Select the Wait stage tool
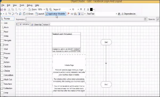 4,49
